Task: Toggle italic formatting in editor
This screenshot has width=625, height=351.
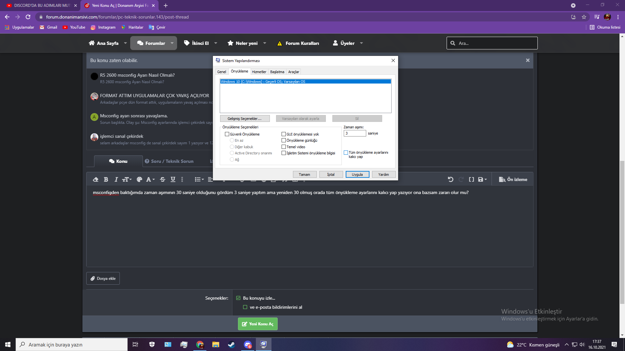Action: [x=116, y=179]
